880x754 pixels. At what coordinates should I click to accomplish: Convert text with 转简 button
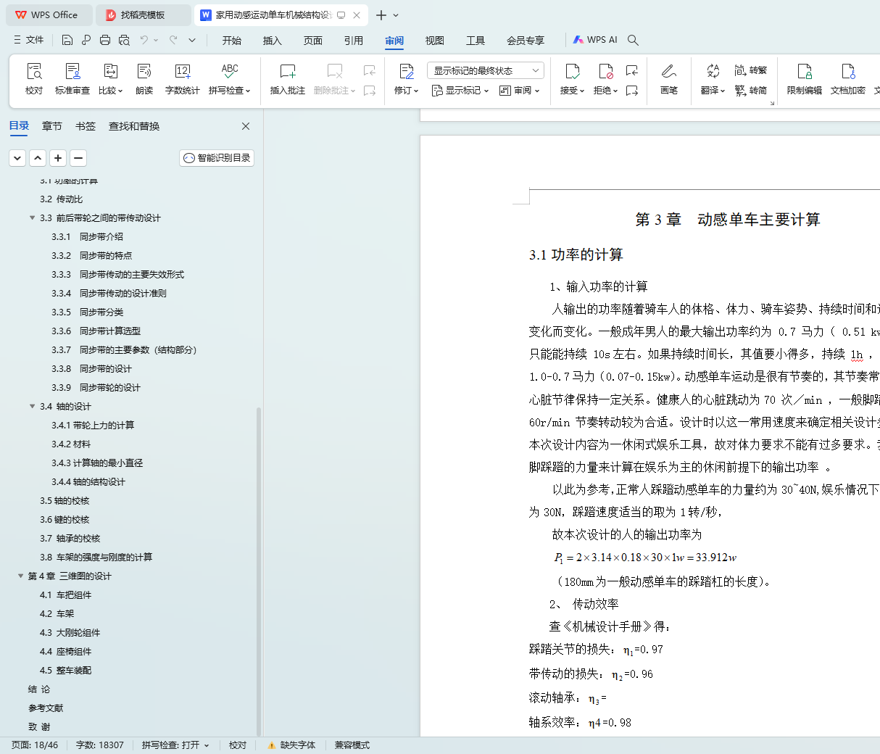click(x=751, y=91)
